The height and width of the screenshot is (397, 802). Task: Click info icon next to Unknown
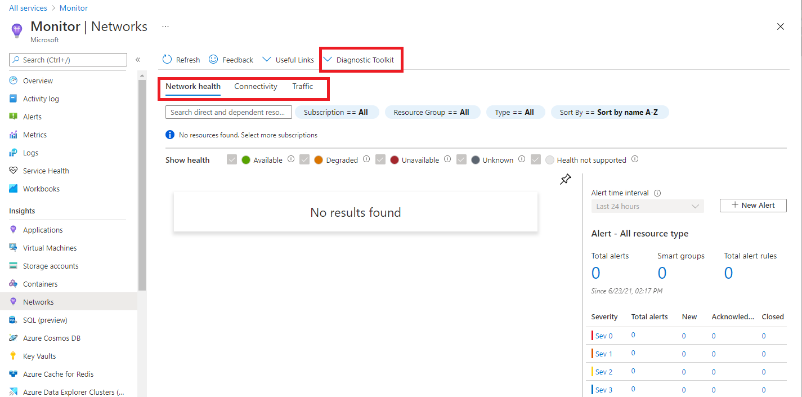pos(522,159)
